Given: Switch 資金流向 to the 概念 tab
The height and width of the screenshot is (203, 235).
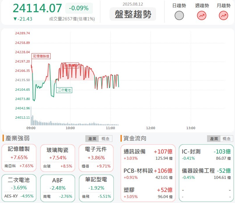Looking at the screenshot, I should click(227, 139).
